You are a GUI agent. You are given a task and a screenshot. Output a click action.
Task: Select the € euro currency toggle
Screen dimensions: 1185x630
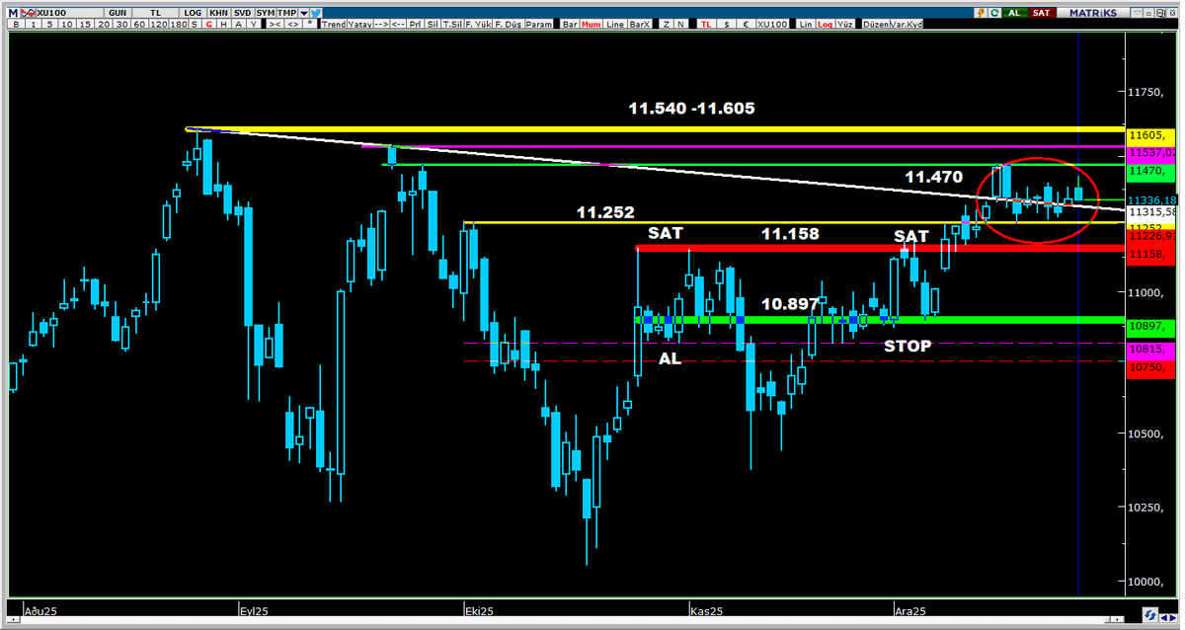pyautogui.click(x=746, y=24)
